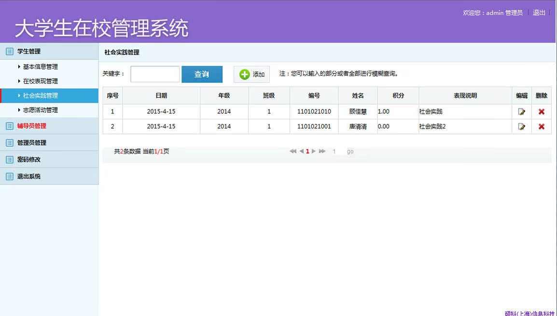
Task: Click the green plus 添加 icon
Action: pyautogui.click(x=244, y=75)
